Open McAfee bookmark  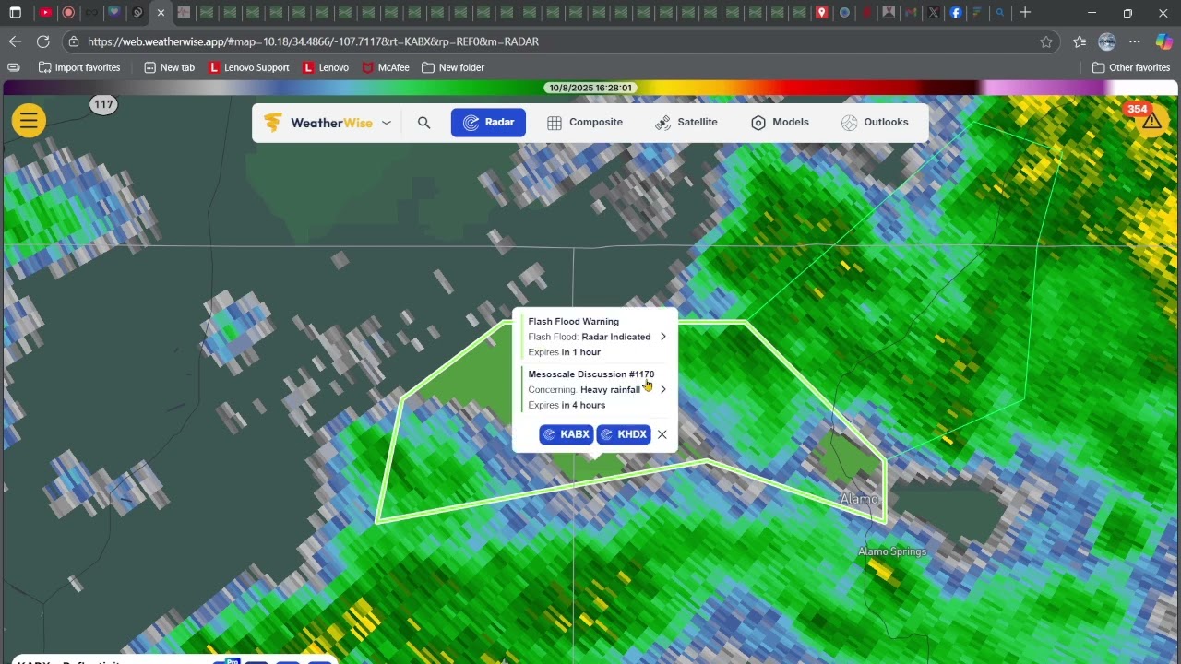tap(386, 67)
